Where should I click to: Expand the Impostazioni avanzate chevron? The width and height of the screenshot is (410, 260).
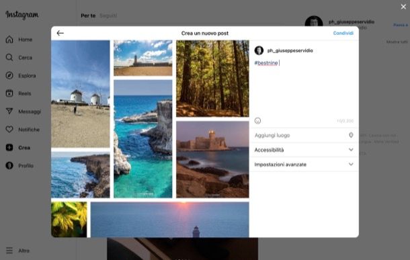click(351, 165)
